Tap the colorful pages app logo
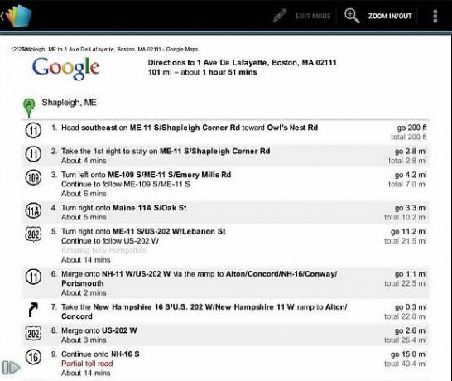 coord(18,16)
